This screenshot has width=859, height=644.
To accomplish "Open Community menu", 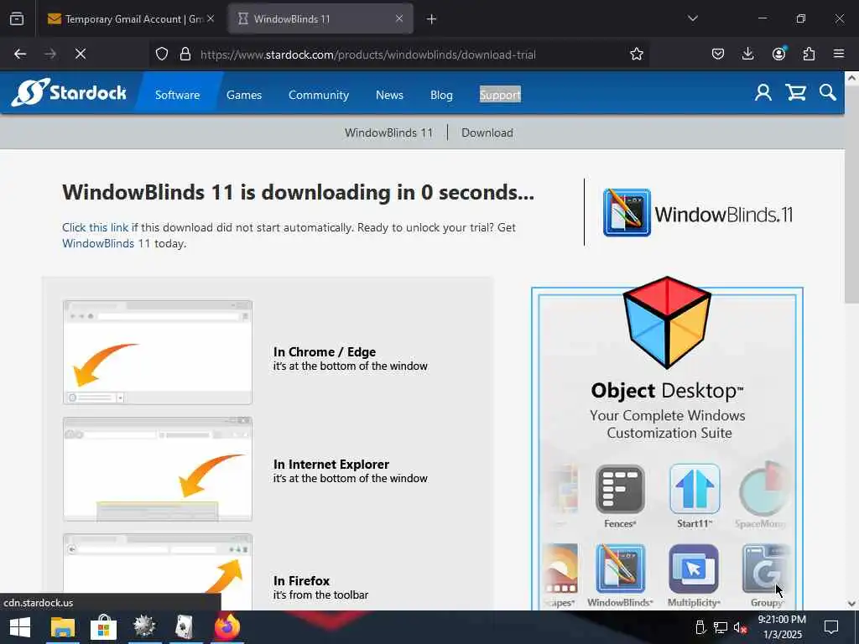I will tap(319, 95).
